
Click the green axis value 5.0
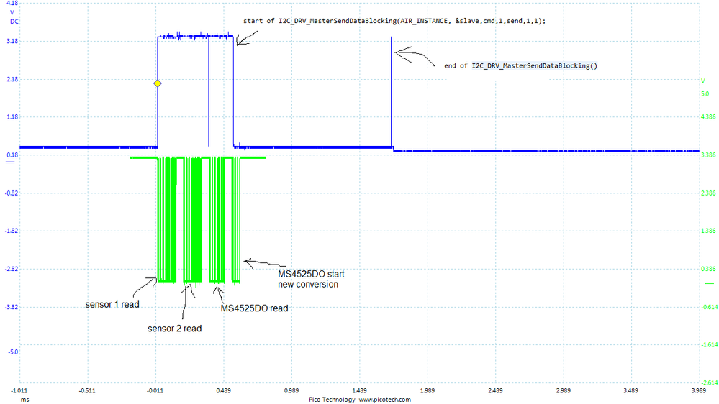(705, 94)
